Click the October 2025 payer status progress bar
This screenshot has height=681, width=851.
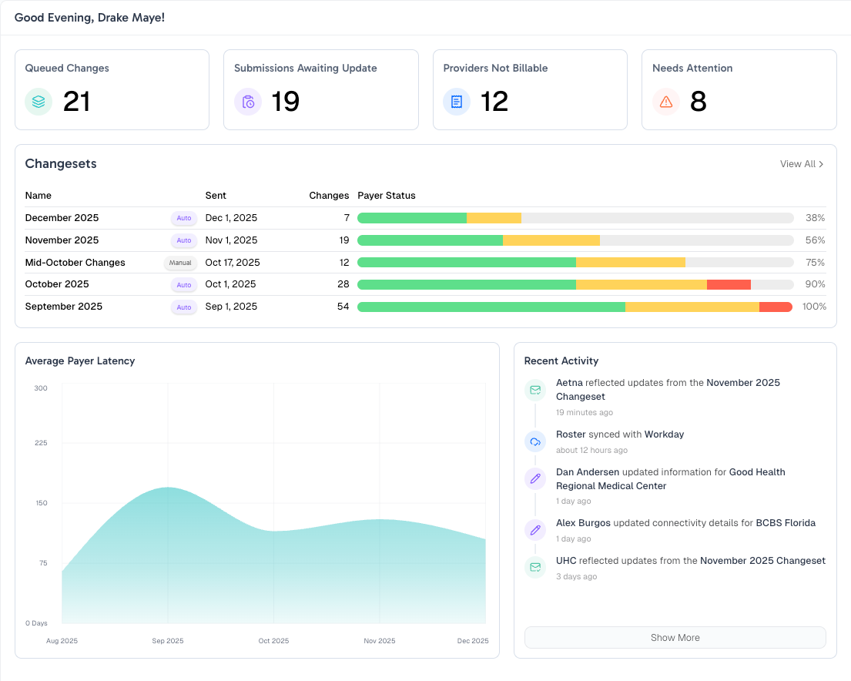click(x=575, y=284)
